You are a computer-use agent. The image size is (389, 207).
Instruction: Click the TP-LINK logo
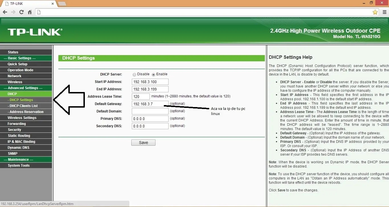(35, 32)
